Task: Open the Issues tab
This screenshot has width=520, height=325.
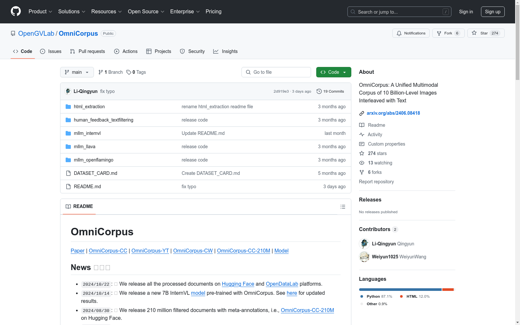Action: point(51,51)
